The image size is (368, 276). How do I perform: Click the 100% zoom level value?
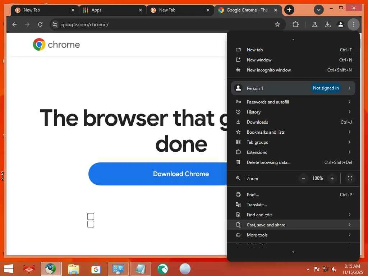[318, 178]
